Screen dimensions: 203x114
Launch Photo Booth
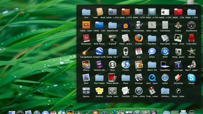113,78
